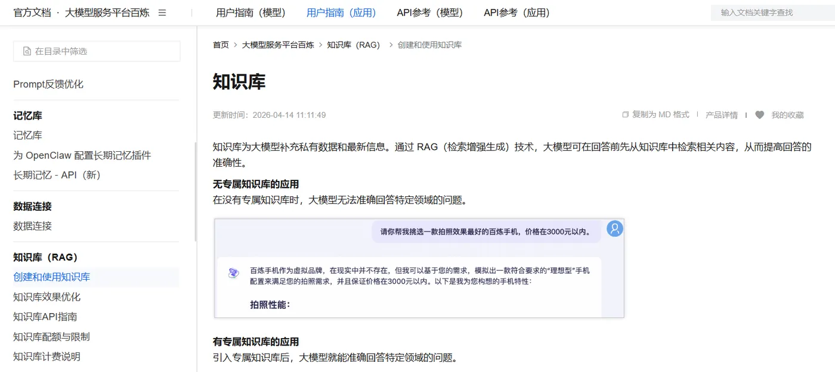Click the 有专属知识库的应用 heading
The width and height of the screenshot is (835, 372).
pos(256,342)
